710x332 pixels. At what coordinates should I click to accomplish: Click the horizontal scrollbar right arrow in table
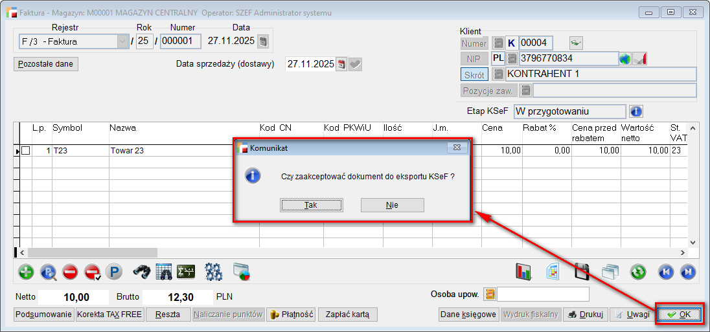682,252
